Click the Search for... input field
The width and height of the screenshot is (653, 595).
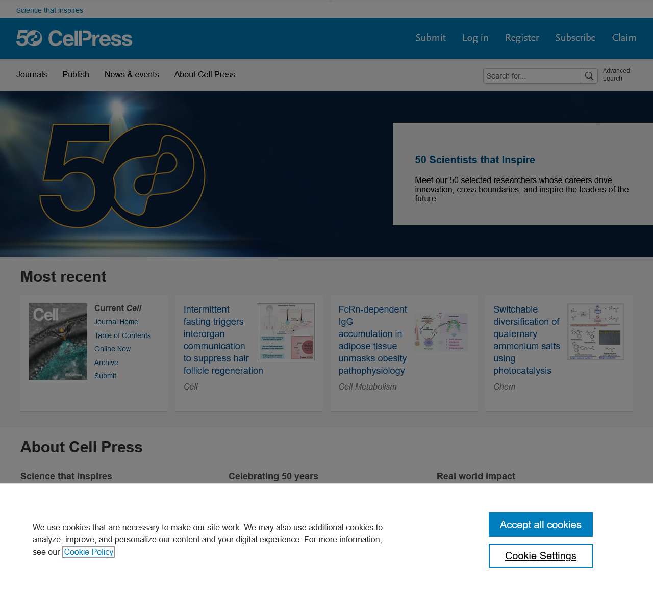click(532, 76)
